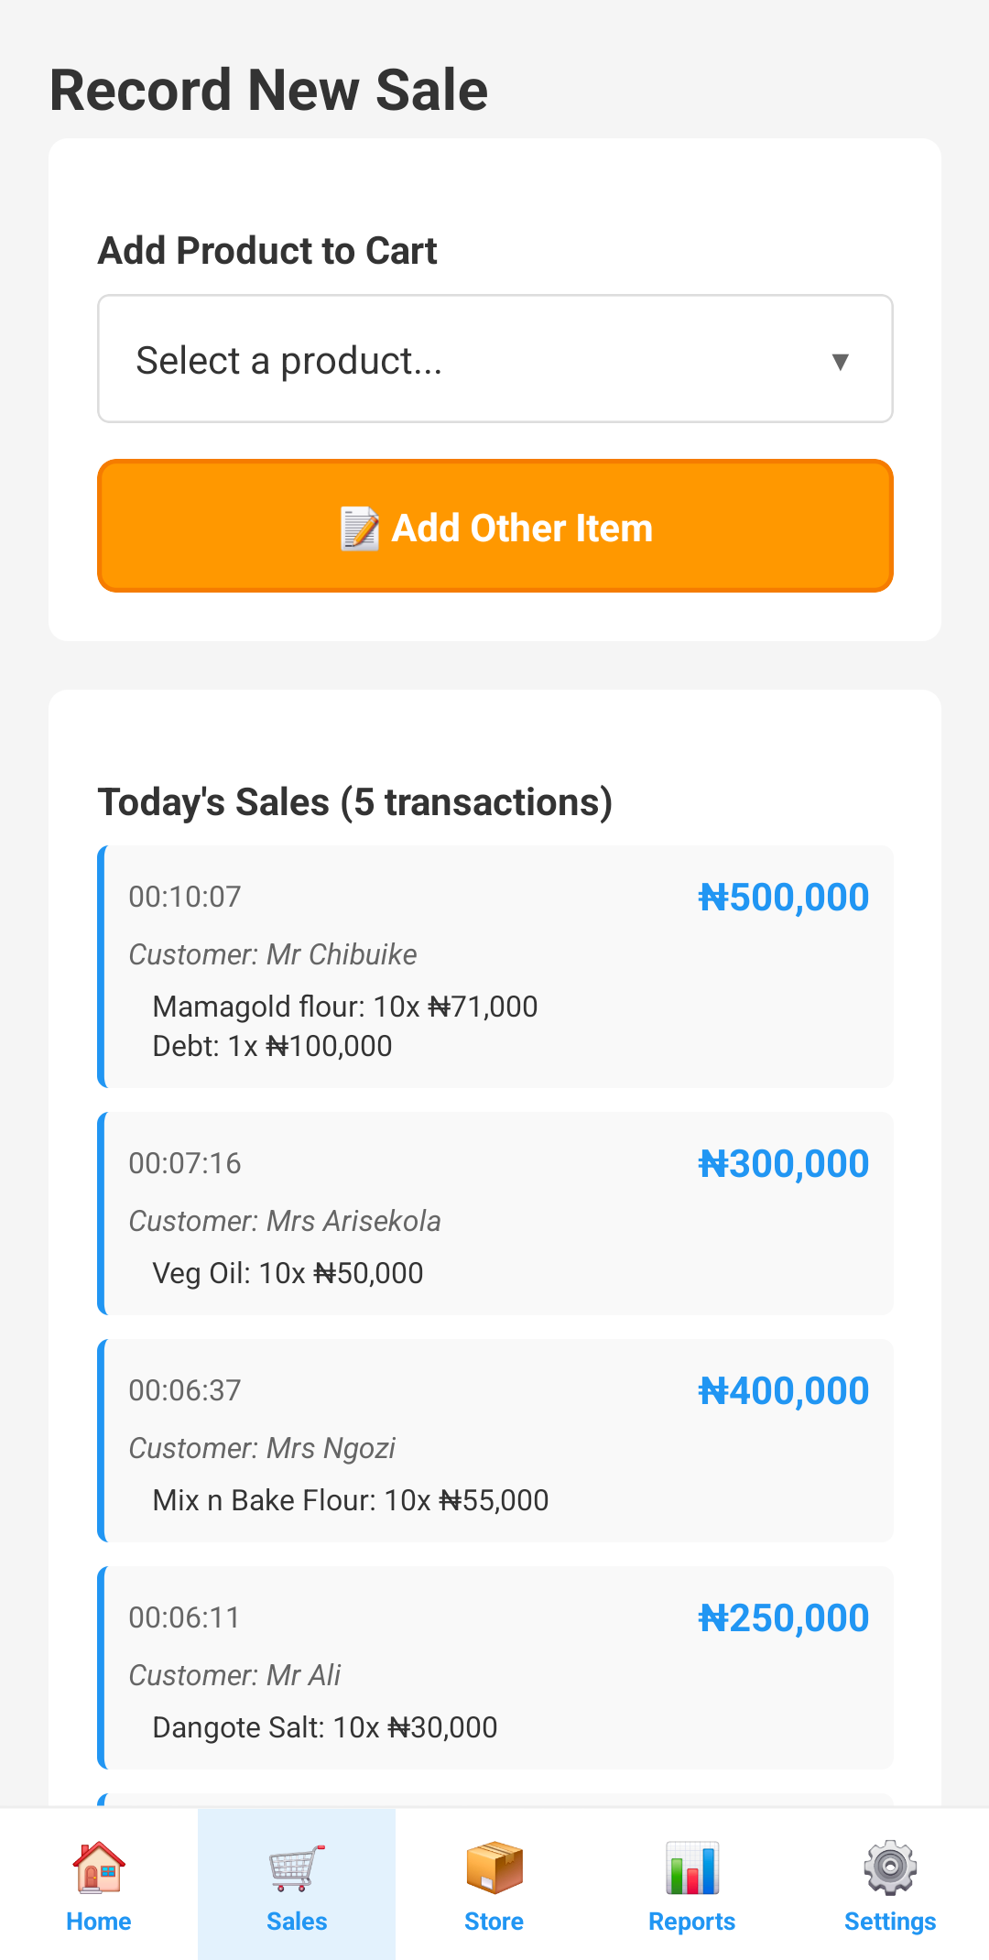Open Mrs Arisekola's ₦300,000 transaction
The image size is (989, 1960).
click(x=494, y=1214)
